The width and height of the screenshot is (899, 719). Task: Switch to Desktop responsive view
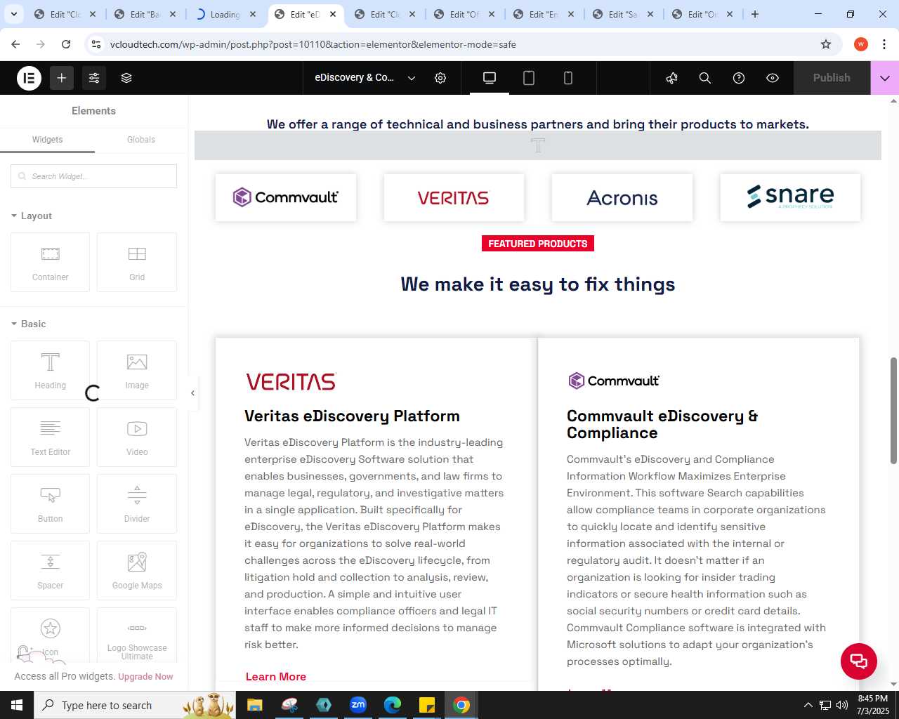[x=490, y=78]
